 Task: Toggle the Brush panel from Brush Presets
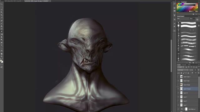click(197, 19)
